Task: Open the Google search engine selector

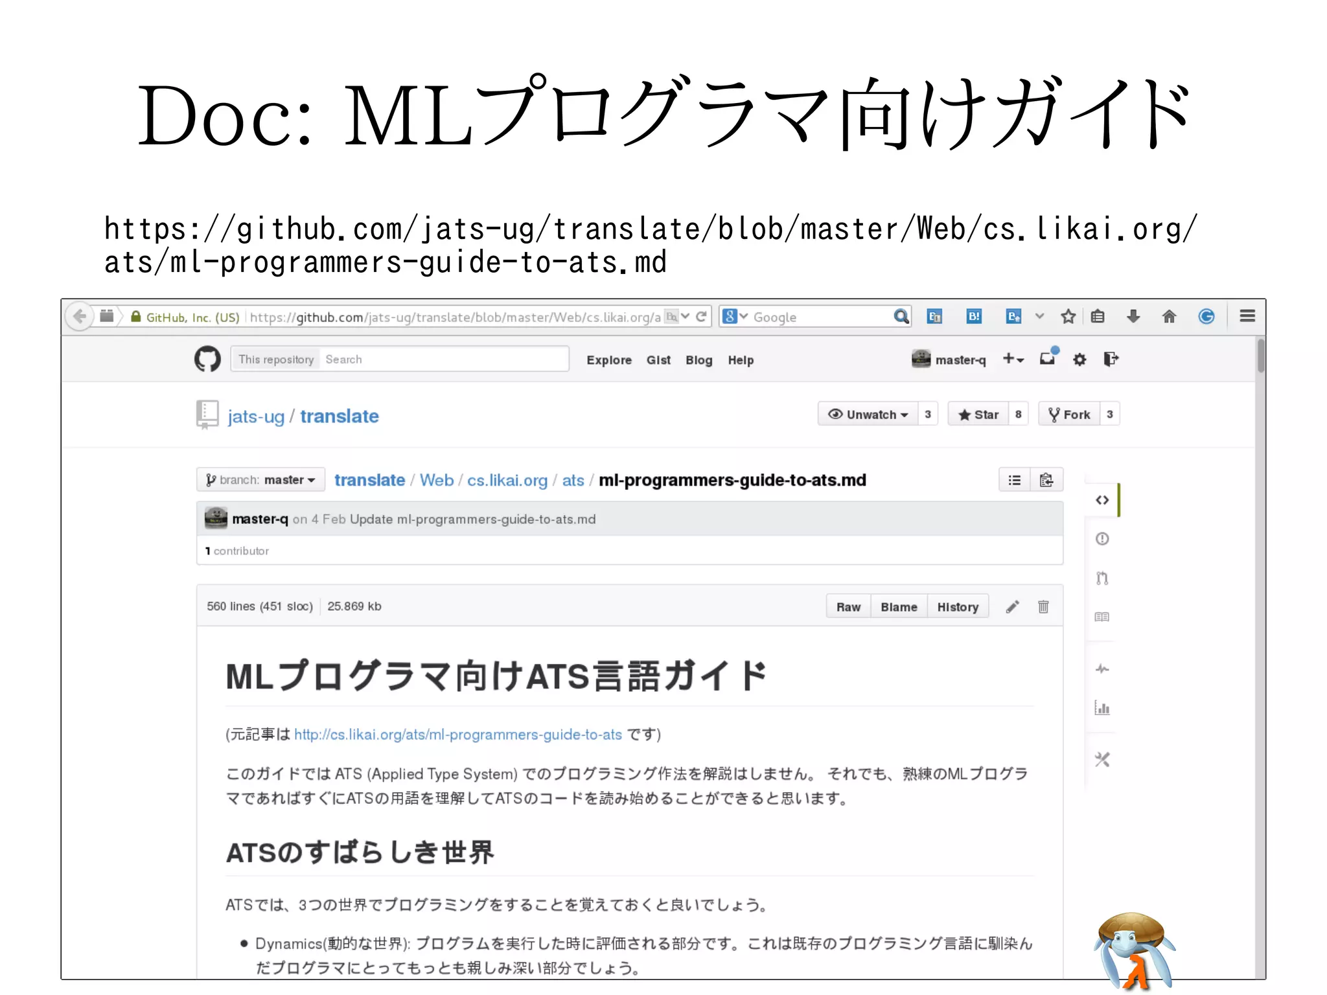Action: (735, 317)
